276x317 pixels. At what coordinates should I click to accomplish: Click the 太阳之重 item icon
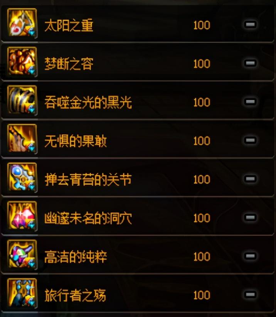coord(22,23)
